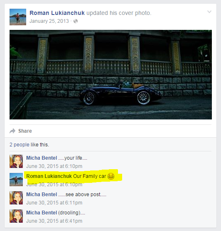The image size is (221, 231).
Task: Click Micha Bentel avatar on 'your life' comment
Action: [x=16, y=161]
